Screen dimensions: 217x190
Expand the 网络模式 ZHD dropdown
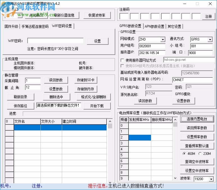click(x=163, y=39)
